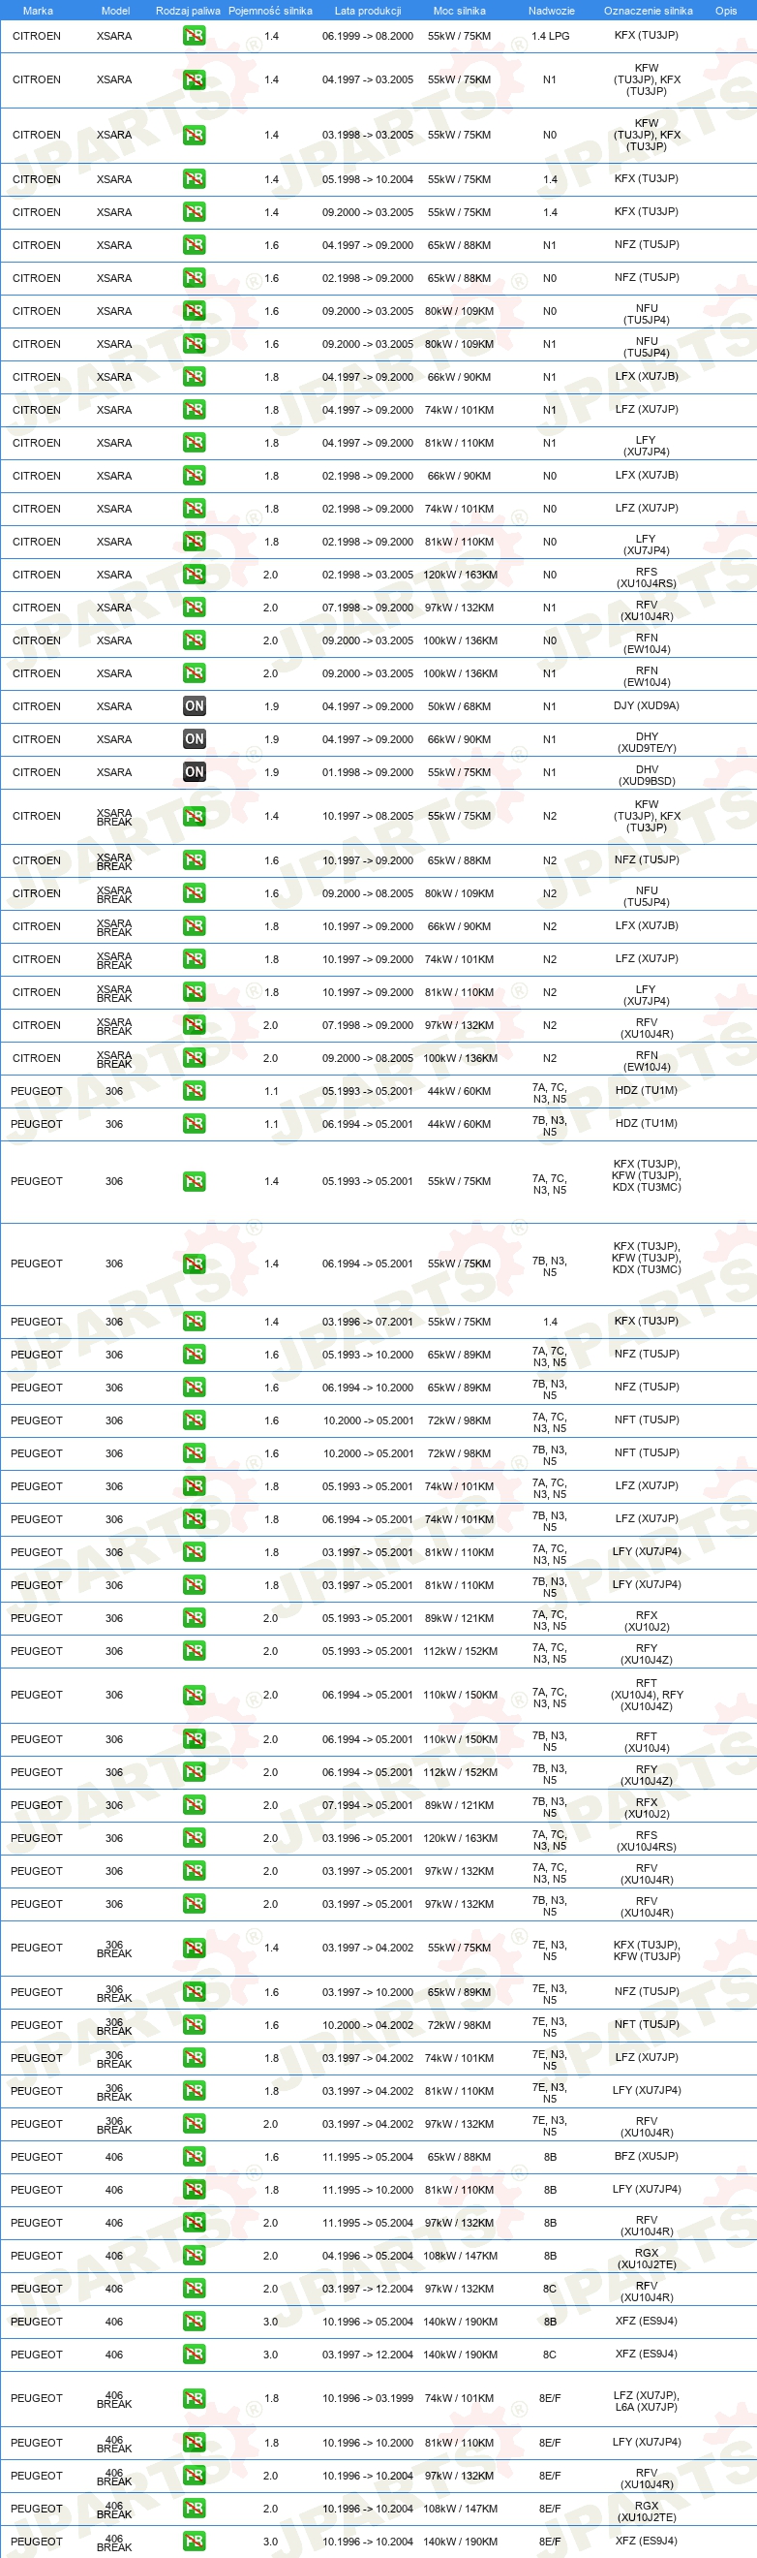Select the 'RFT (XU10J4), RFY (XU10J4Z)' engine cell
This screenshot has width=757, height=2558.
coord(647,1695)
